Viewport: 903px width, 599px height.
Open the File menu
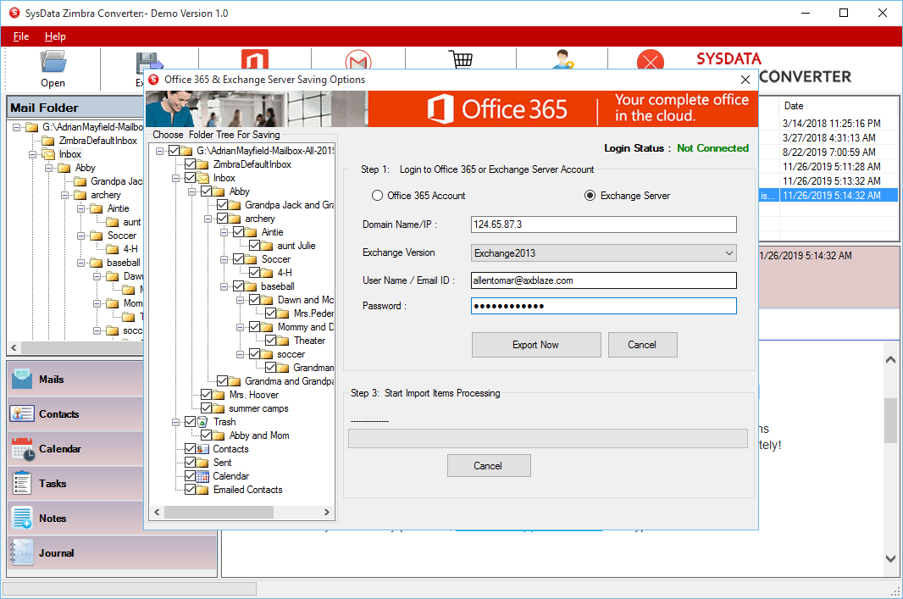[x=21, y=36]
